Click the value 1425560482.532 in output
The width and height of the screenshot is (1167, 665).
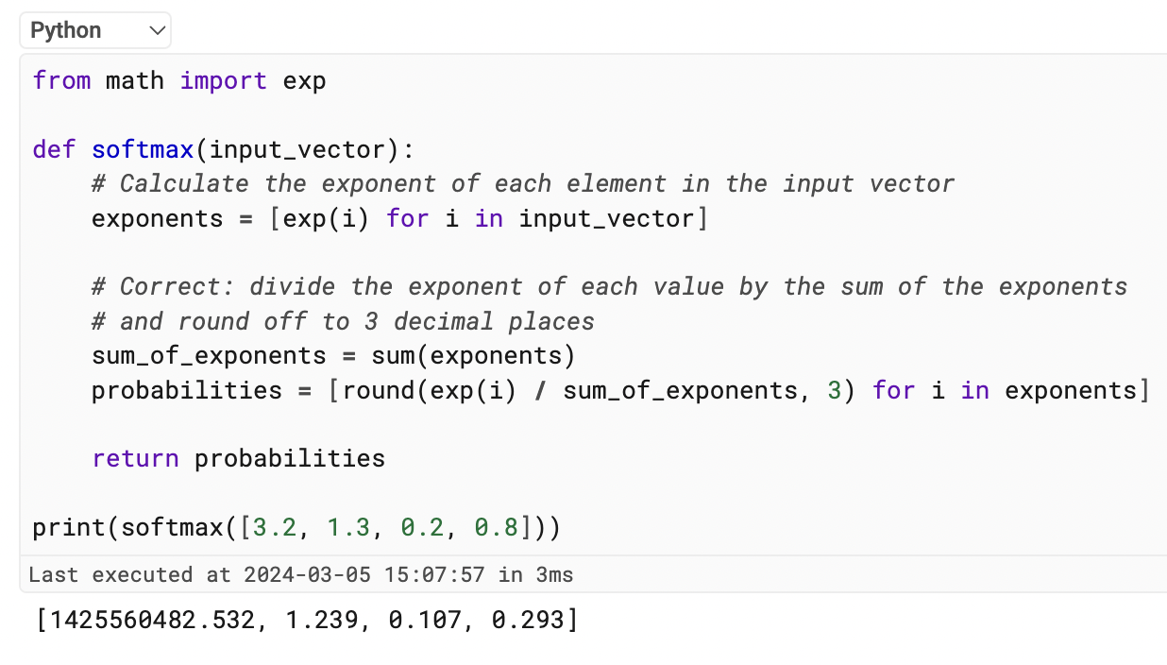pyautogui.click(x=156, y=620)
